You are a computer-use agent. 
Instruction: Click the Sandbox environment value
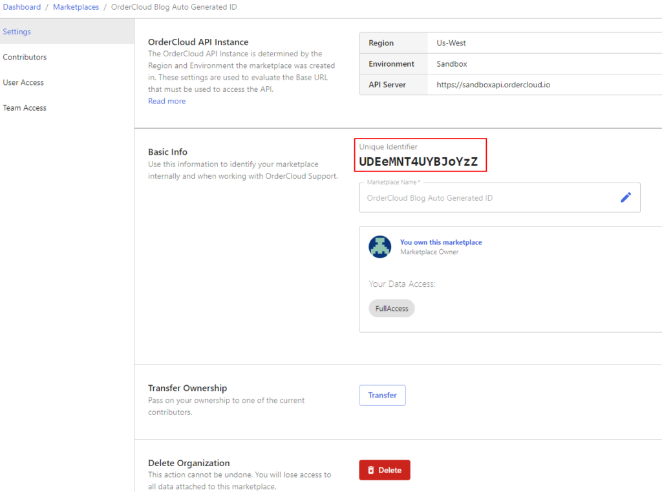[x=452, y=64]
